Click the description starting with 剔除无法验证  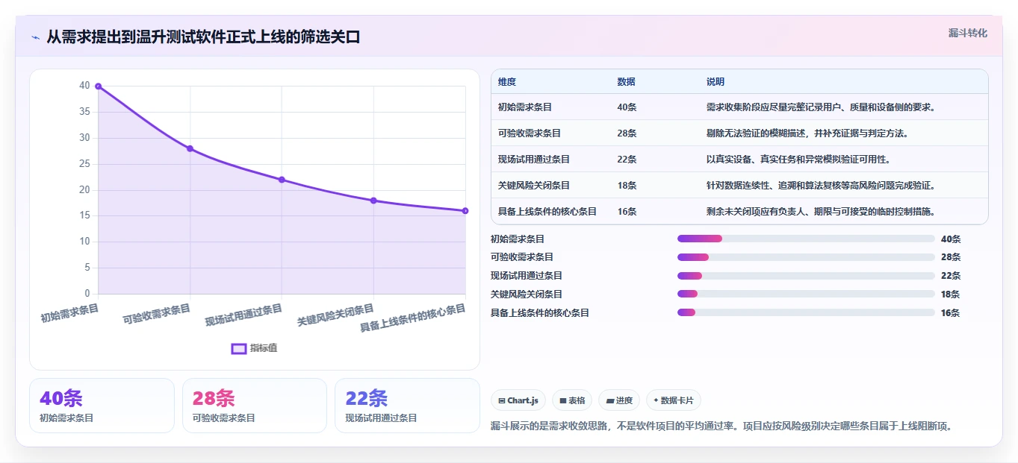click(807, 133)
